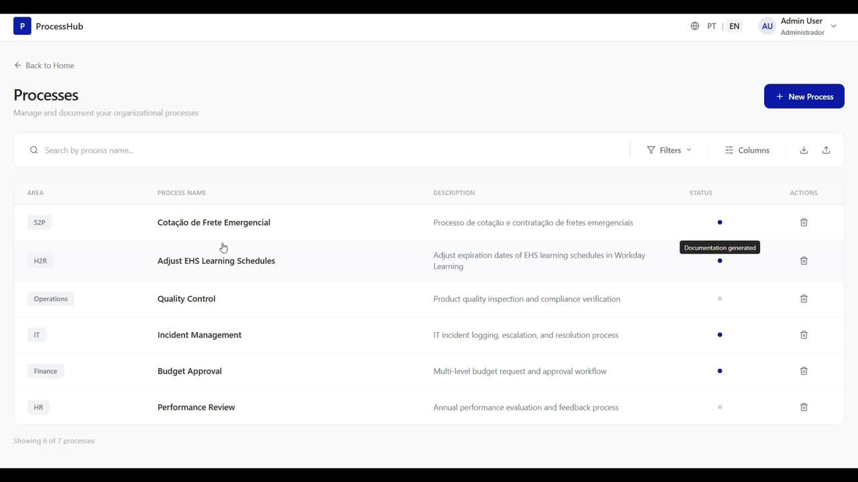Delete the Cotação de Frete Emergencial process
The image size is (858, 482).
tap(804, 222)
